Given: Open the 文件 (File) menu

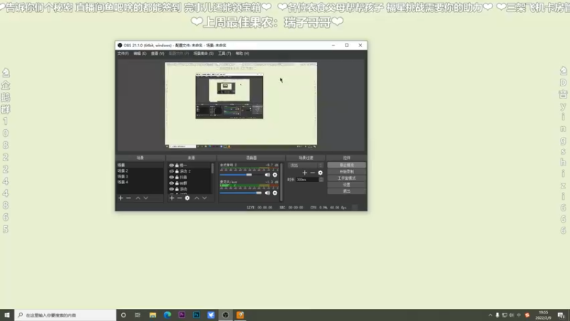Looking at the screenshot, I should (x=123, y=53).
